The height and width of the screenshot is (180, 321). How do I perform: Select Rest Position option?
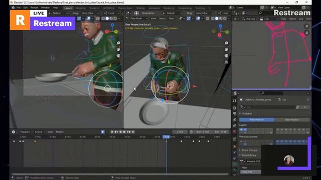click(x=292, y=120)
